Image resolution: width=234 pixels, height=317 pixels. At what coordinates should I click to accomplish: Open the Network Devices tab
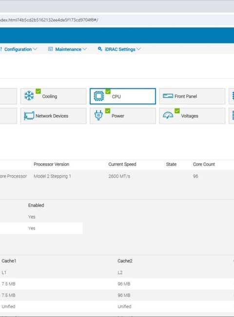[x=53, y=116]
